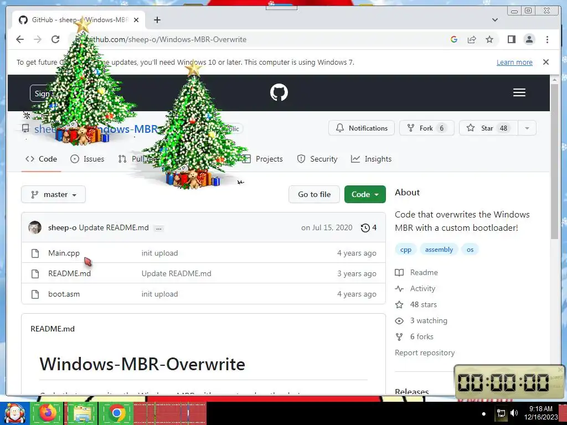567x425 pixels.
Task: Expand the green Code dropdown
Action: coord(365,194)
